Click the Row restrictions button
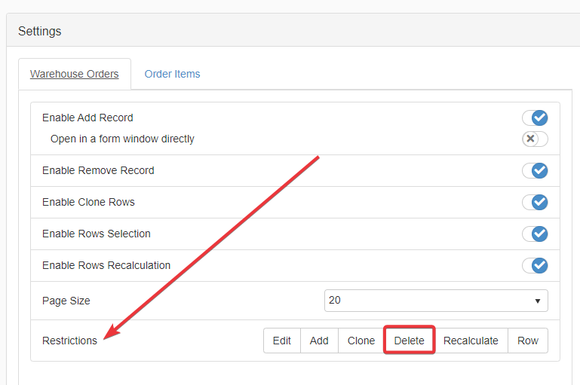Viewport: 580px width, 385px height. [528, 341]
